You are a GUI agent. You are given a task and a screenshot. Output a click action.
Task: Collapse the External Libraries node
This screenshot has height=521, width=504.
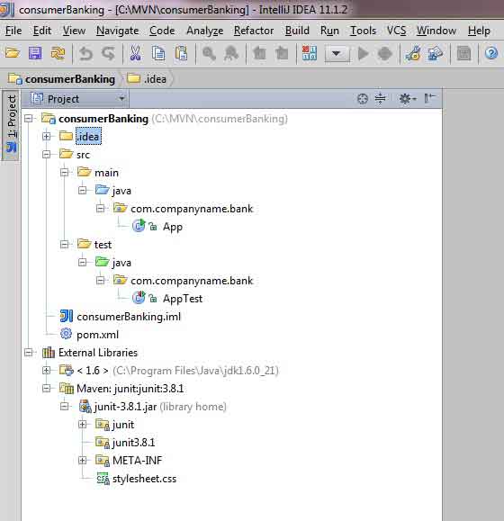pos(29,352)
